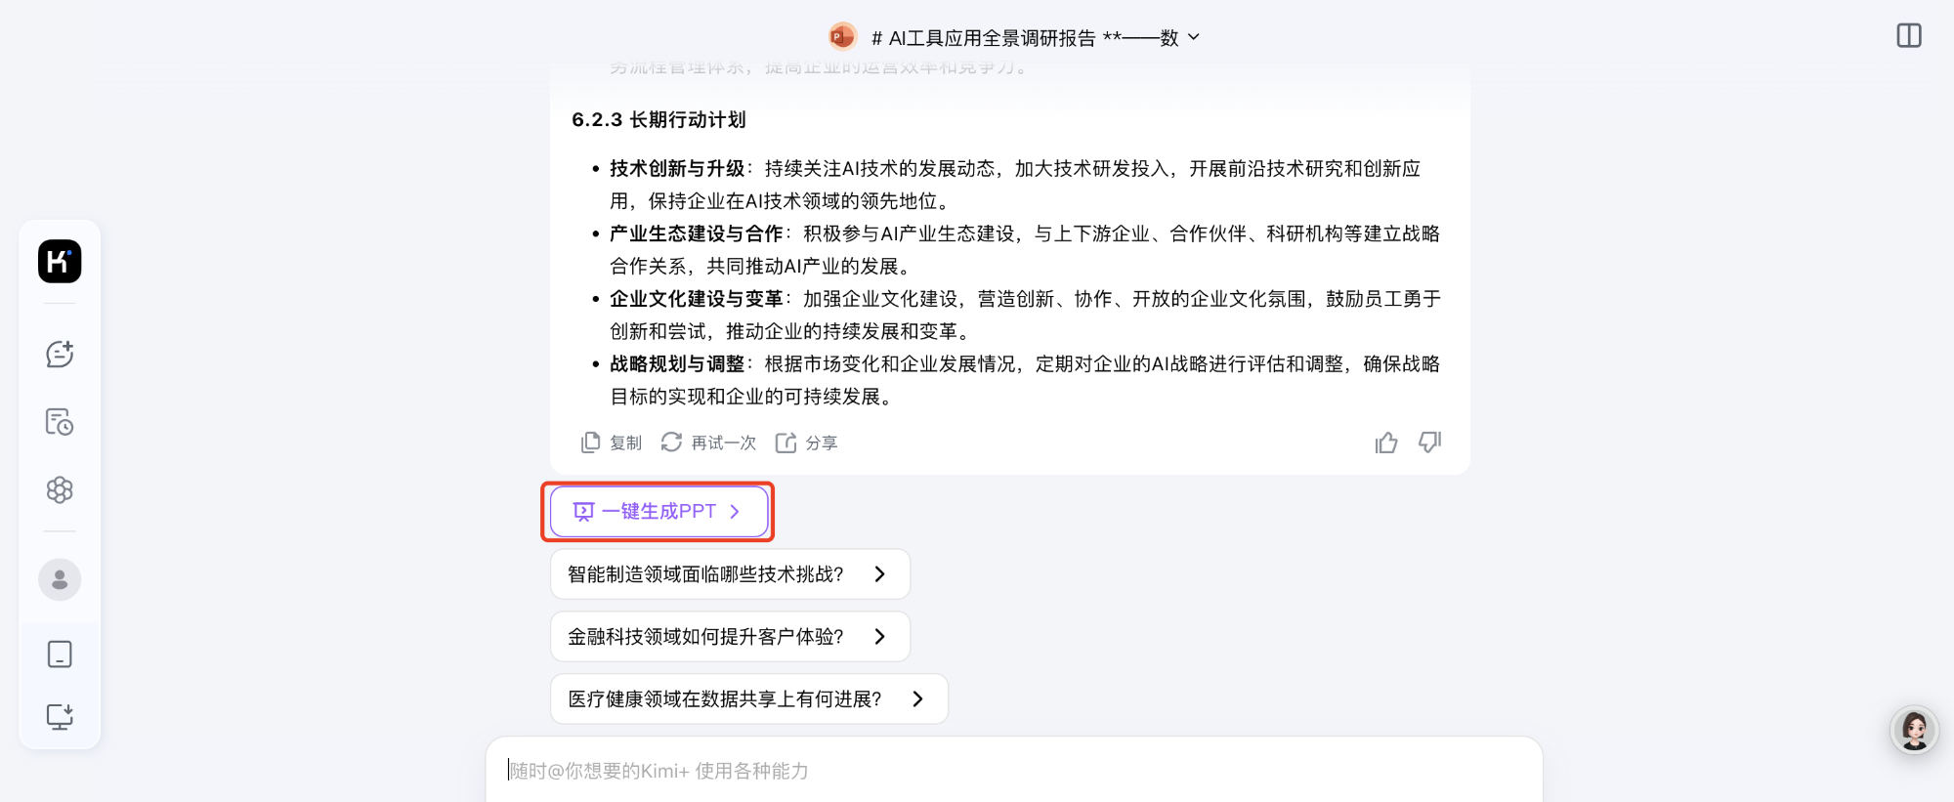The image size is (1954, 802).
Task: Open the mobile app icon in sidebar
Action: coord(60,654)
